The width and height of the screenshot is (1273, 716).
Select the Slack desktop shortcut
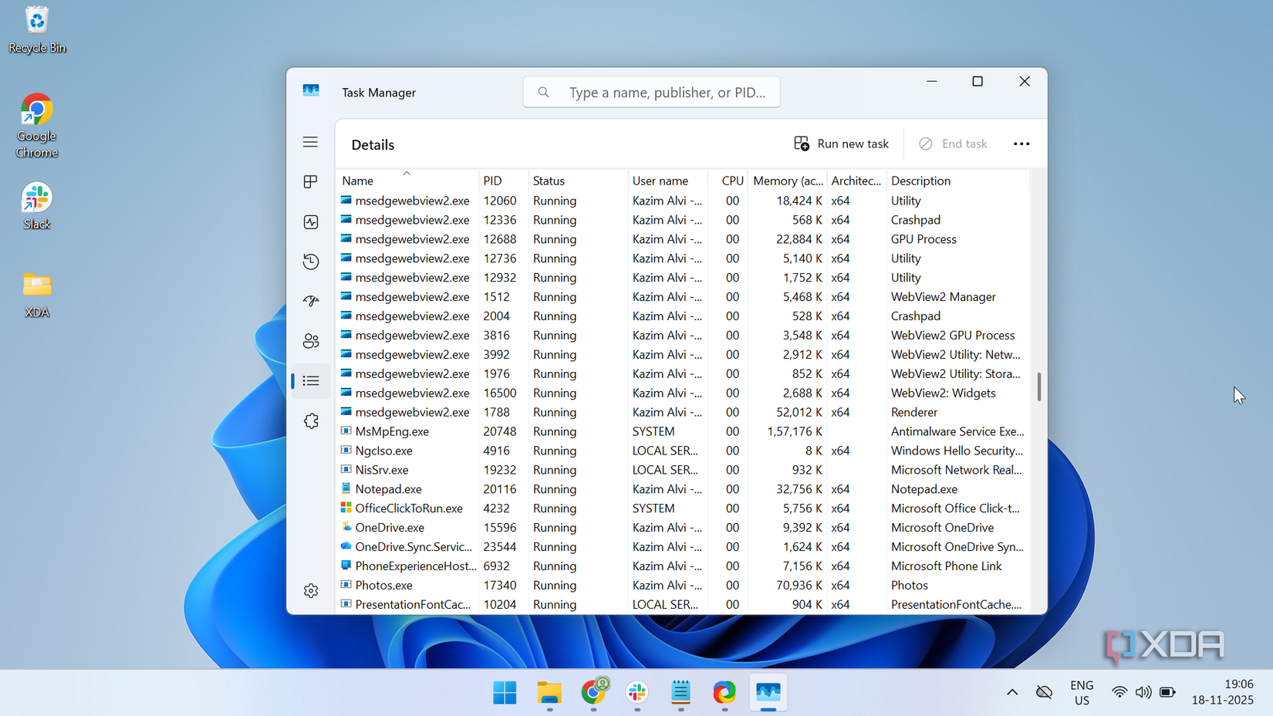37,207
